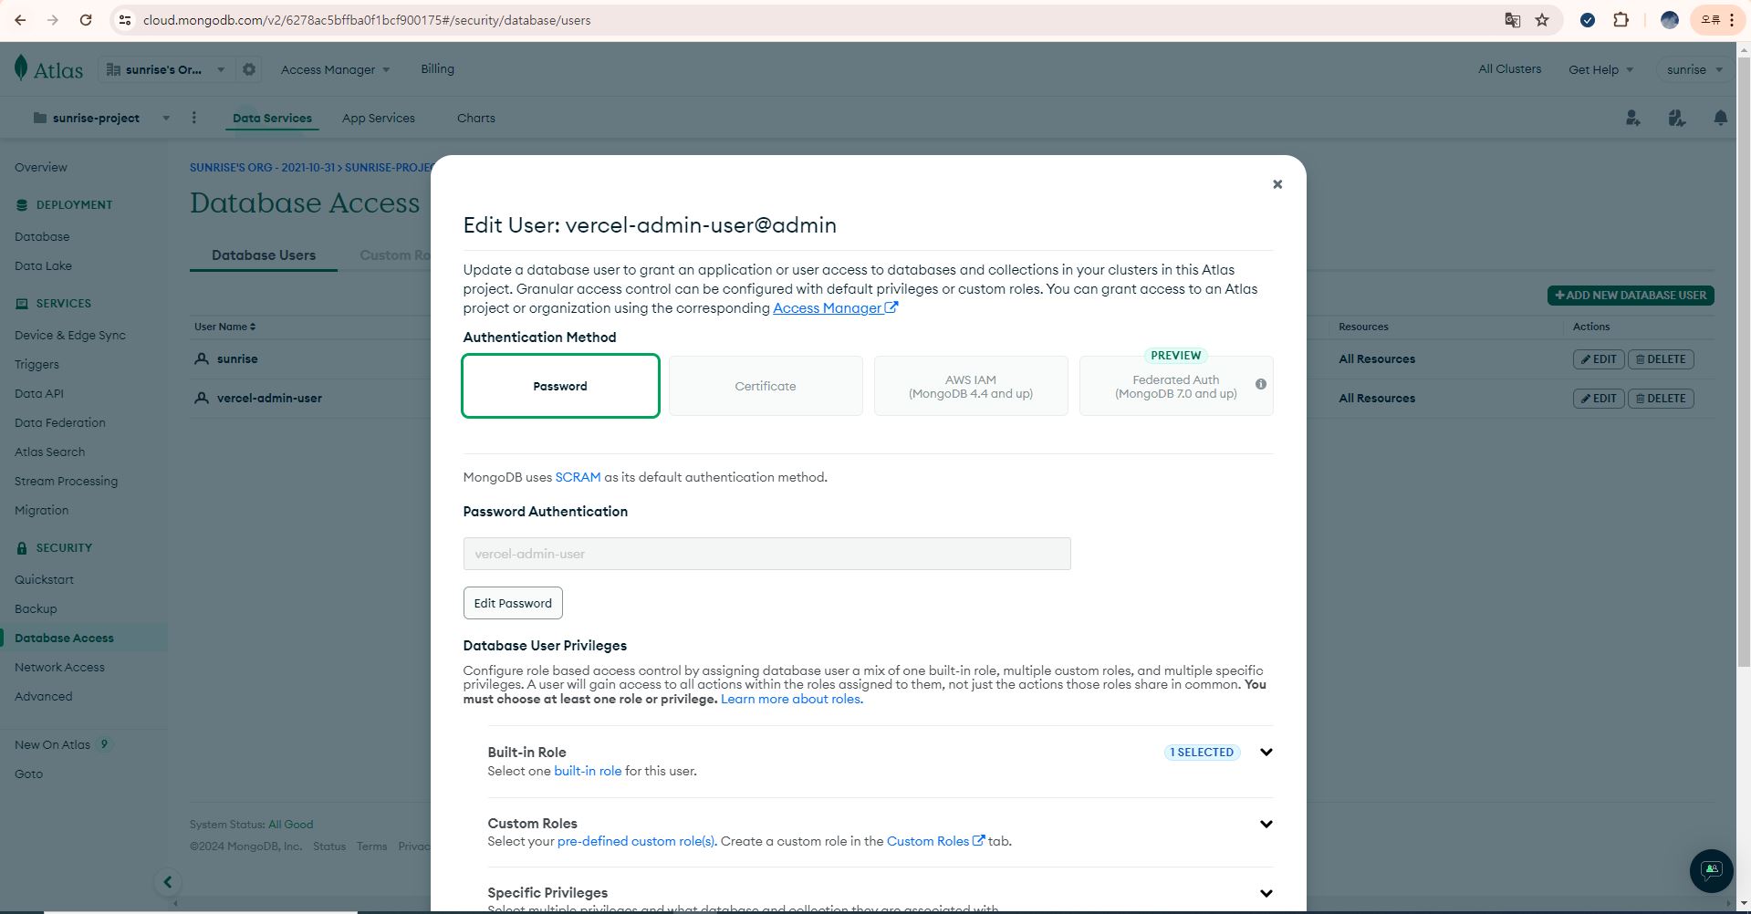The image size is (1751, 914).
Task: Open support chat bubble icon
Action: point(1711,870)
